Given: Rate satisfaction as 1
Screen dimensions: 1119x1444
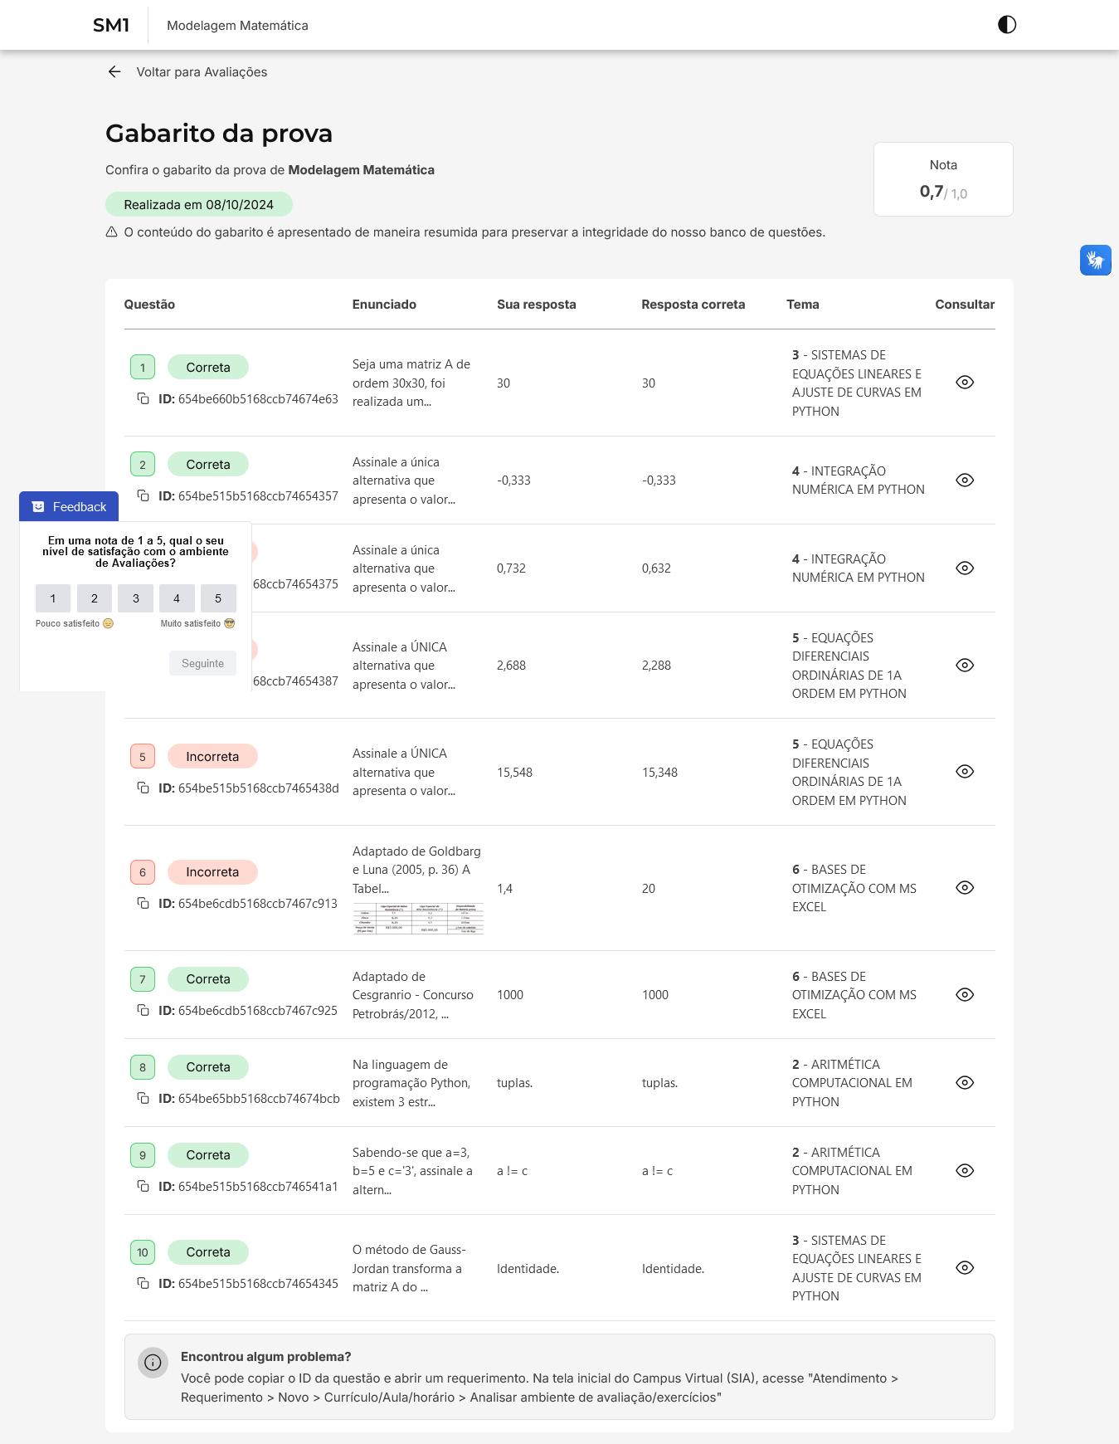Looking at the screenshot, I should [53, 598].
